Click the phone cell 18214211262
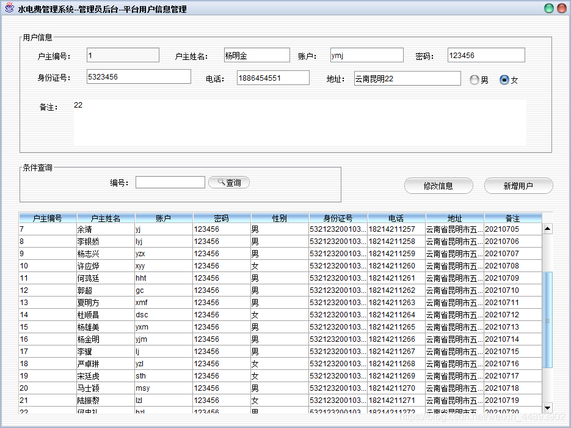 pos(396,290)
